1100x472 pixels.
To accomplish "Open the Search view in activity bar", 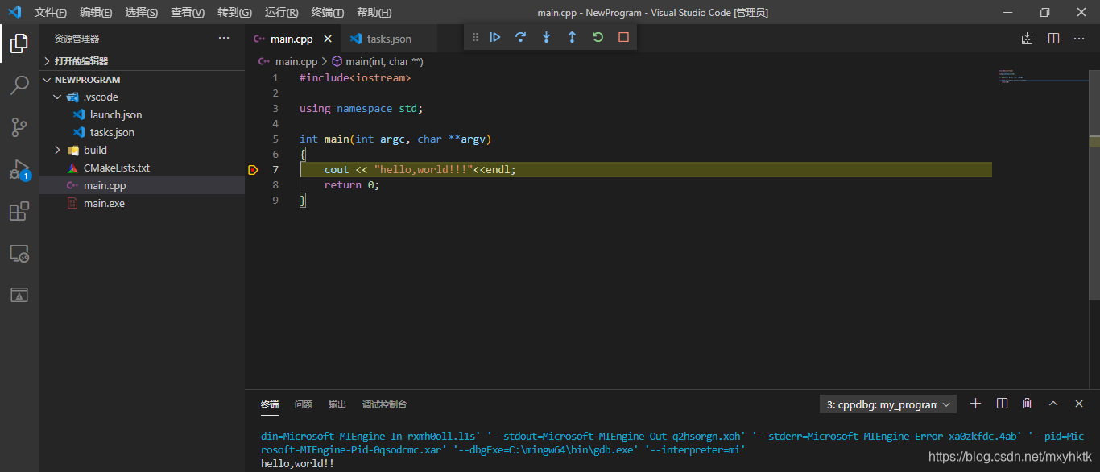I will click(19, 85).
